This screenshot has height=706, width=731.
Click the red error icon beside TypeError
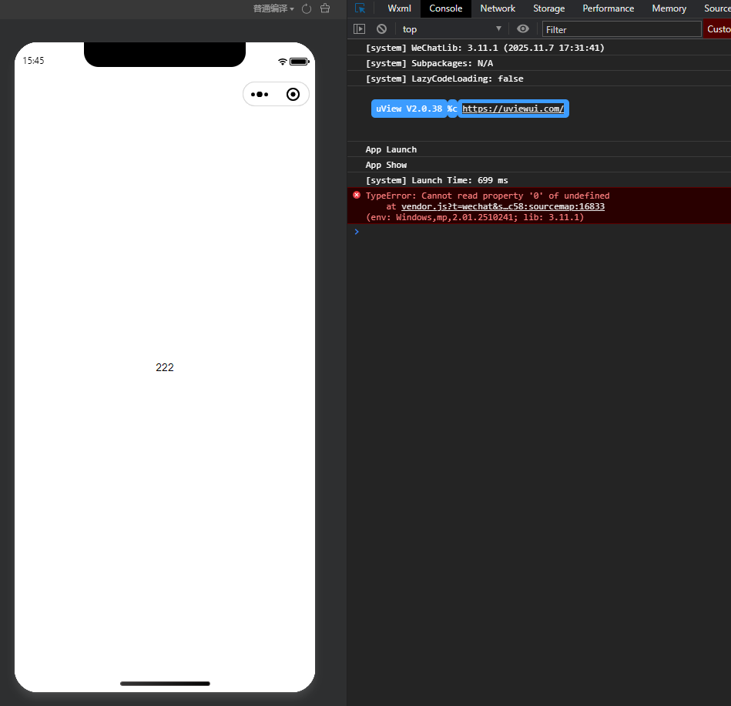click(x=356, y=196)
